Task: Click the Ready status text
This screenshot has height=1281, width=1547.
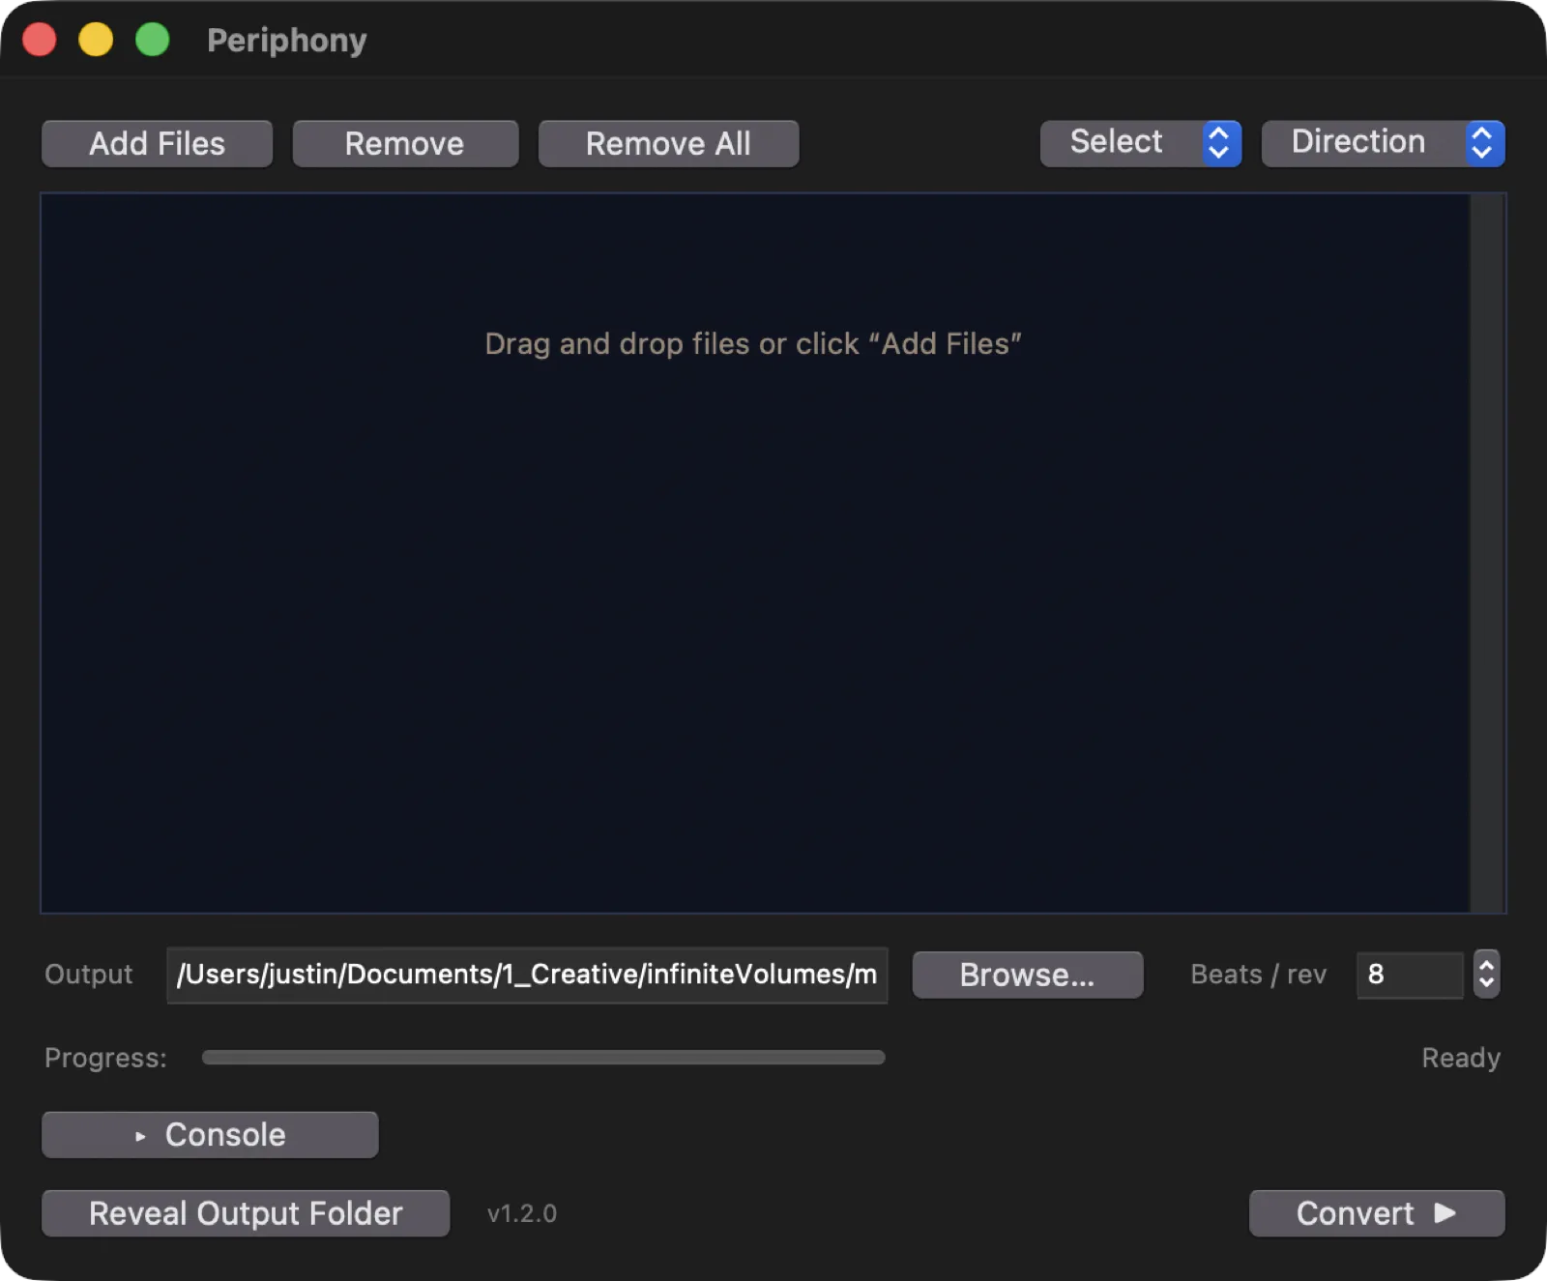Action: click(x=1461, y=1059)
